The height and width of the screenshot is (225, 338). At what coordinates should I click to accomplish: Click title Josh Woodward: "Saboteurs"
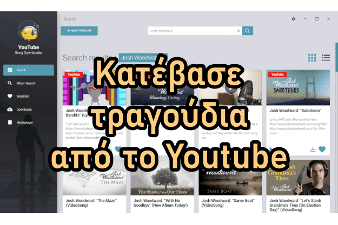(295, 111)
